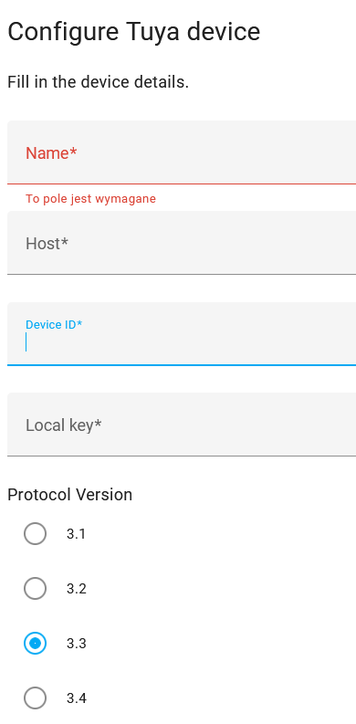Click the red Name* label

(51, 152)
